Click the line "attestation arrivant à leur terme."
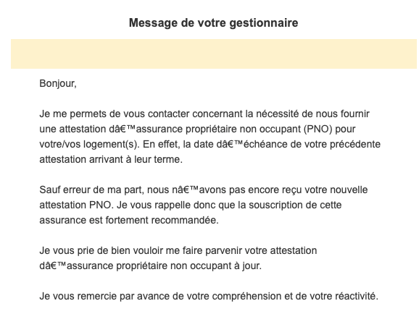The image size is (419, 314). 111,160
